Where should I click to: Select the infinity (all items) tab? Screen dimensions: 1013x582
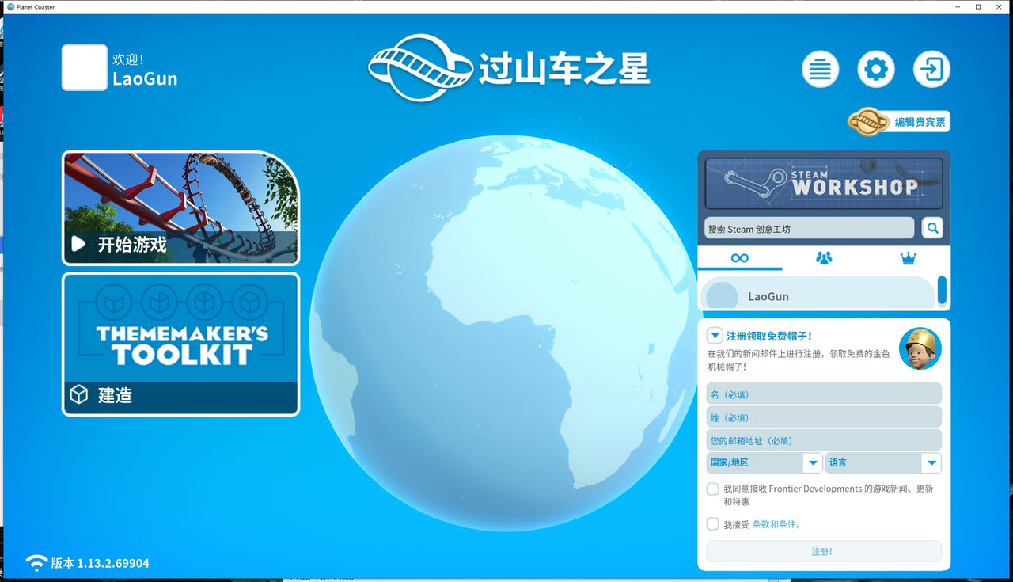740,258
